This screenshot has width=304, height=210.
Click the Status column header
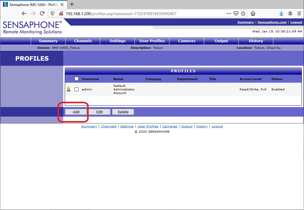point(277,79)
